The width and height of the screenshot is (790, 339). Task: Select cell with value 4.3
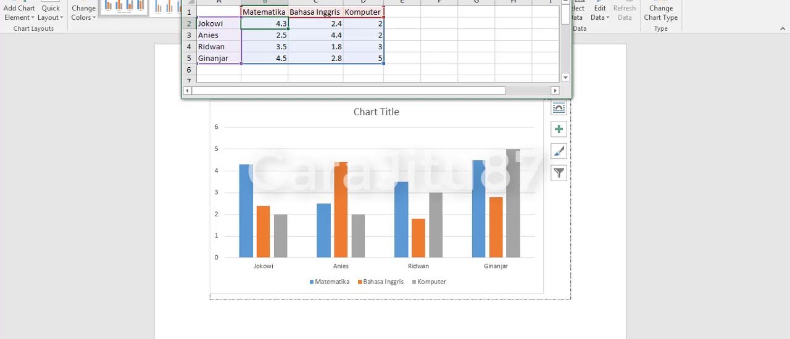tap(264, 23)
